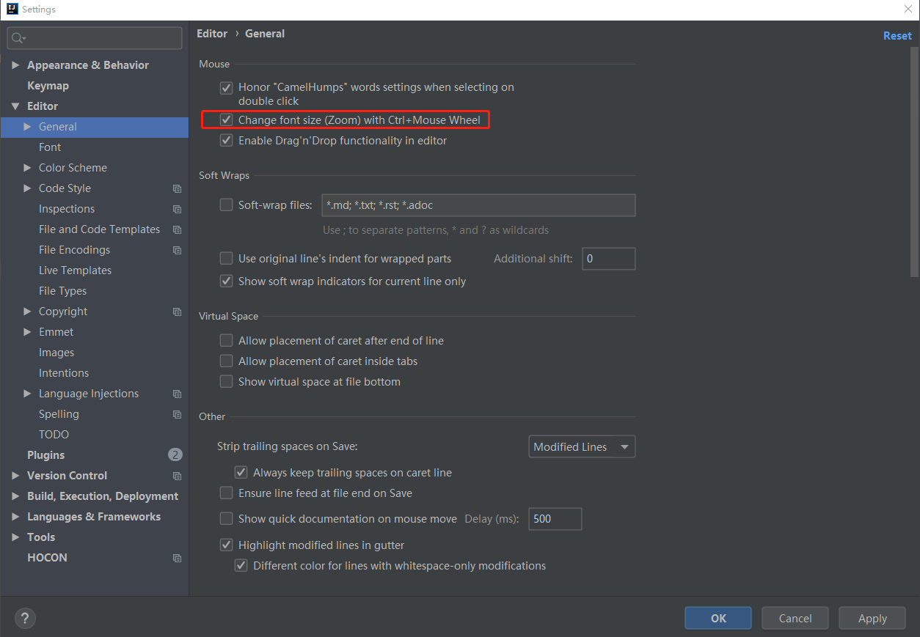This screenshot has width=920, height=637.
Task: Click the search magnifier icon in settings
Action: 18,38
